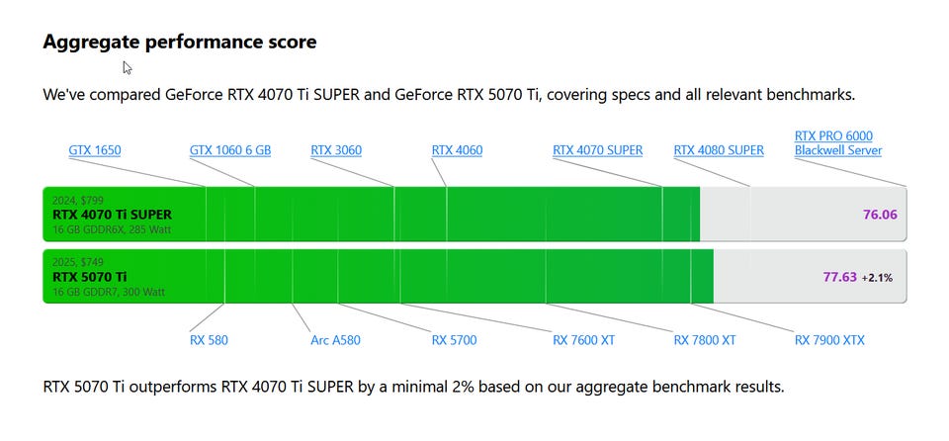Click the RTX 4070 SUPER link

coord(597,150)
